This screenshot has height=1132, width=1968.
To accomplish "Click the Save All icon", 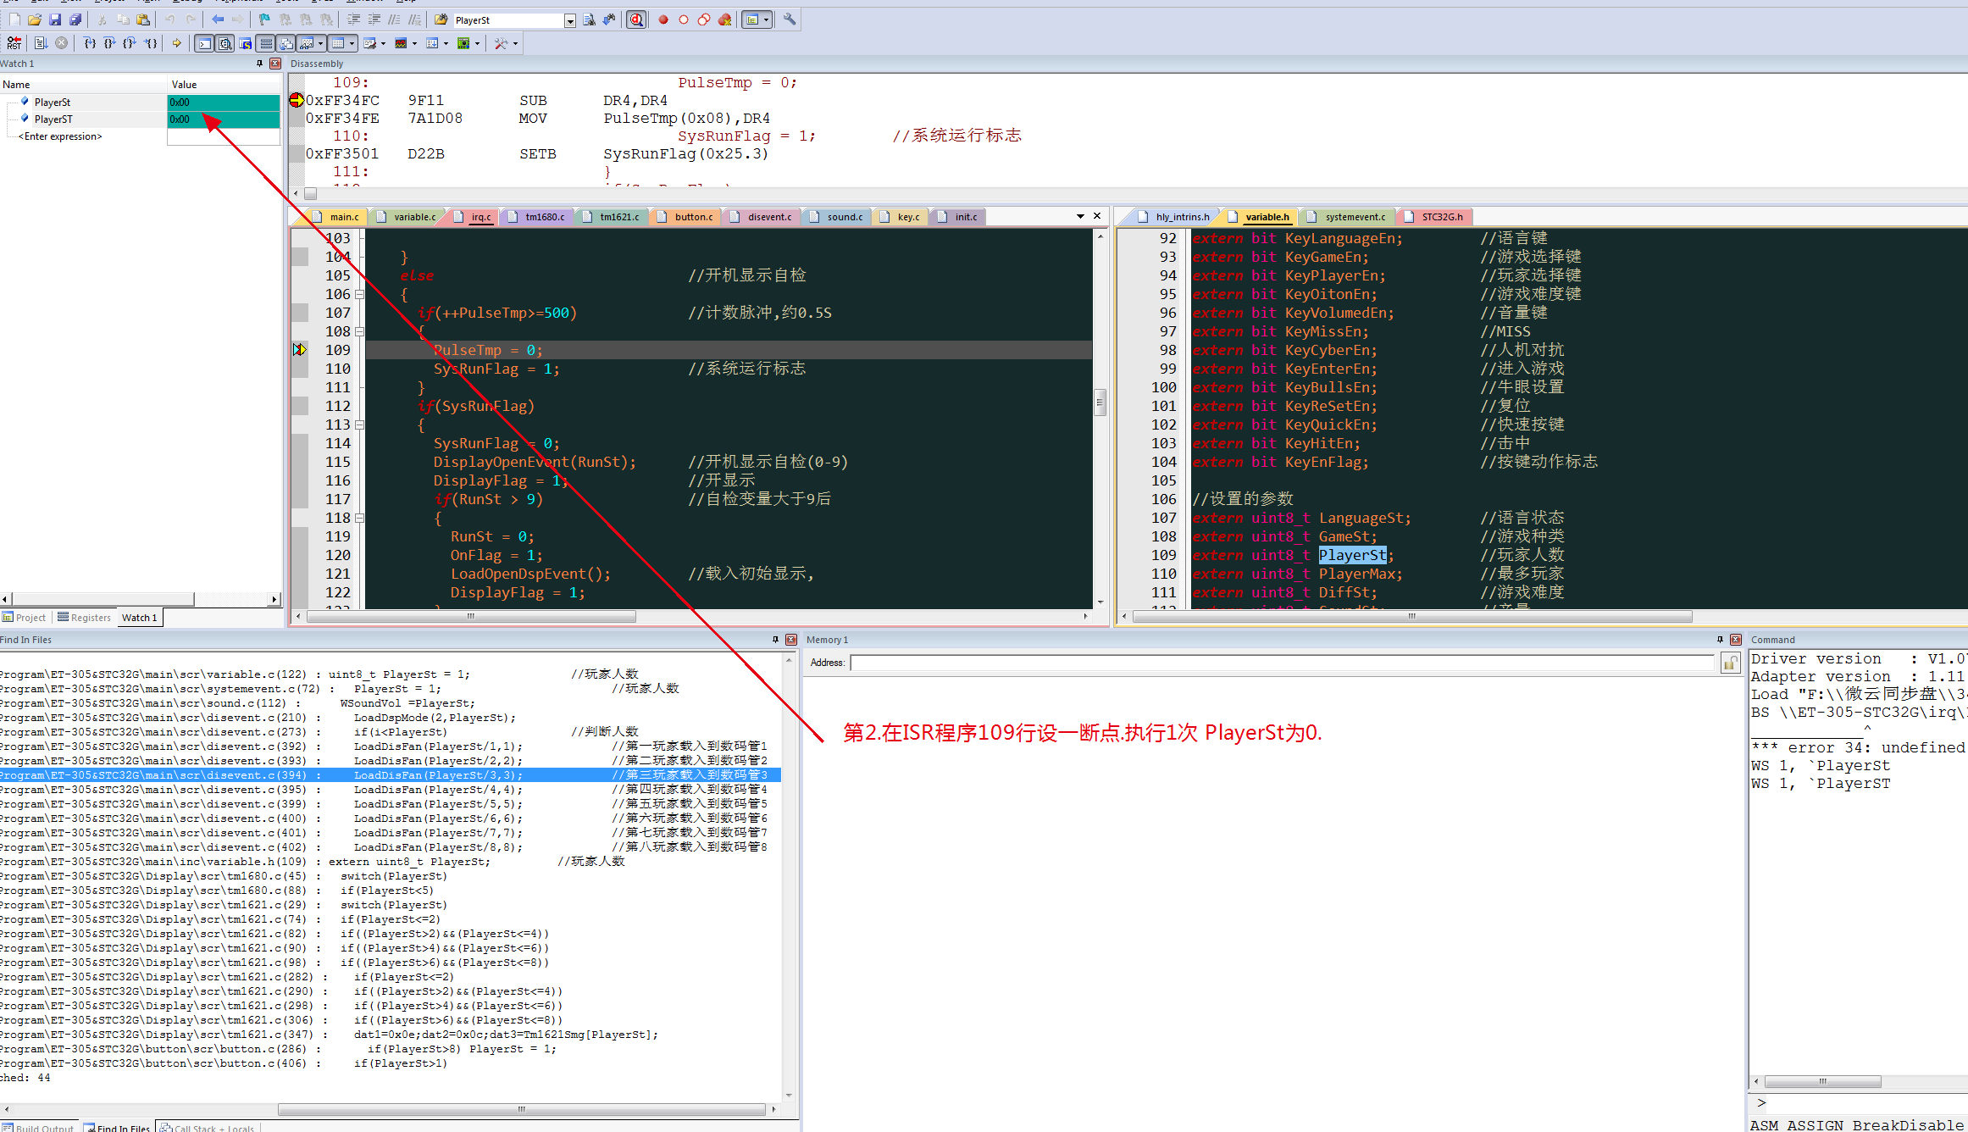I will pyautogui.click(x=75, y=19).
